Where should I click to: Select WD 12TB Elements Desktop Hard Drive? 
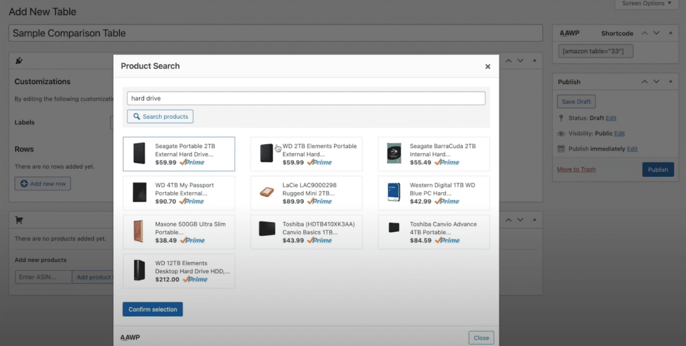[x=179, y=271]
